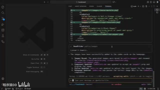The width and height of the screenshot is (160, 90).
Task: Click the public/images/ path link
Action: [x=130, y=58]
